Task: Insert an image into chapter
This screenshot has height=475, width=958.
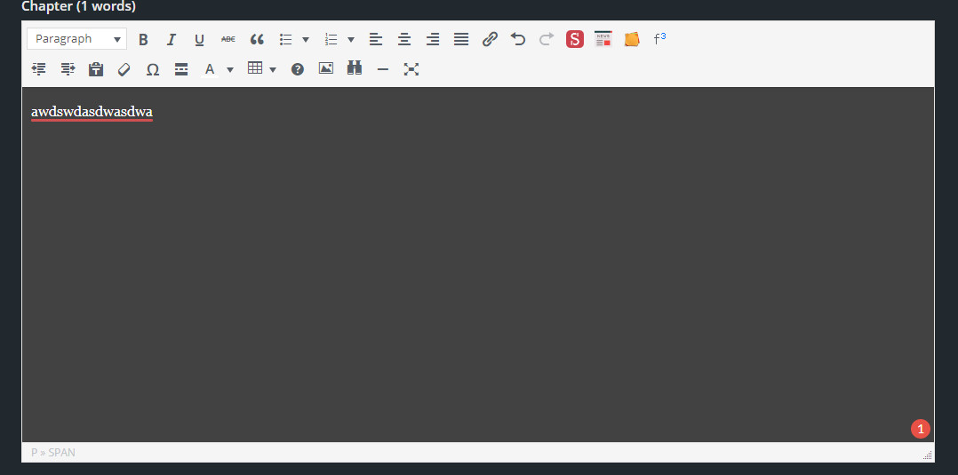Action: [326, 68]
